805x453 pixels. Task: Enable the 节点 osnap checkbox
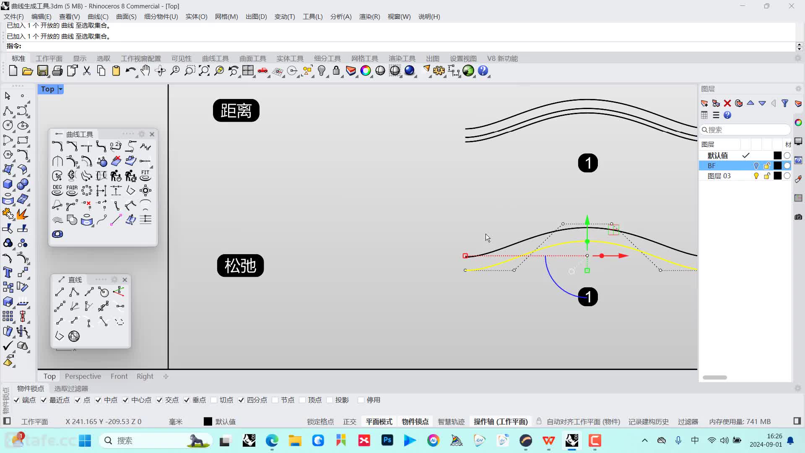[x=275, y=400]
